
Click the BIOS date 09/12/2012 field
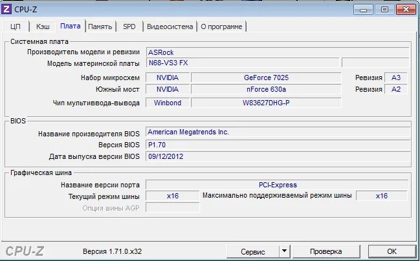coord(278,156)
